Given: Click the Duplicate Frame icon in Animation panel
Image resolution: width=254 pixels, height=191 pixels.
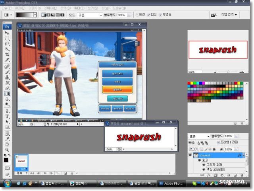Looking at the screenshot, I should (x=65, y=173).
